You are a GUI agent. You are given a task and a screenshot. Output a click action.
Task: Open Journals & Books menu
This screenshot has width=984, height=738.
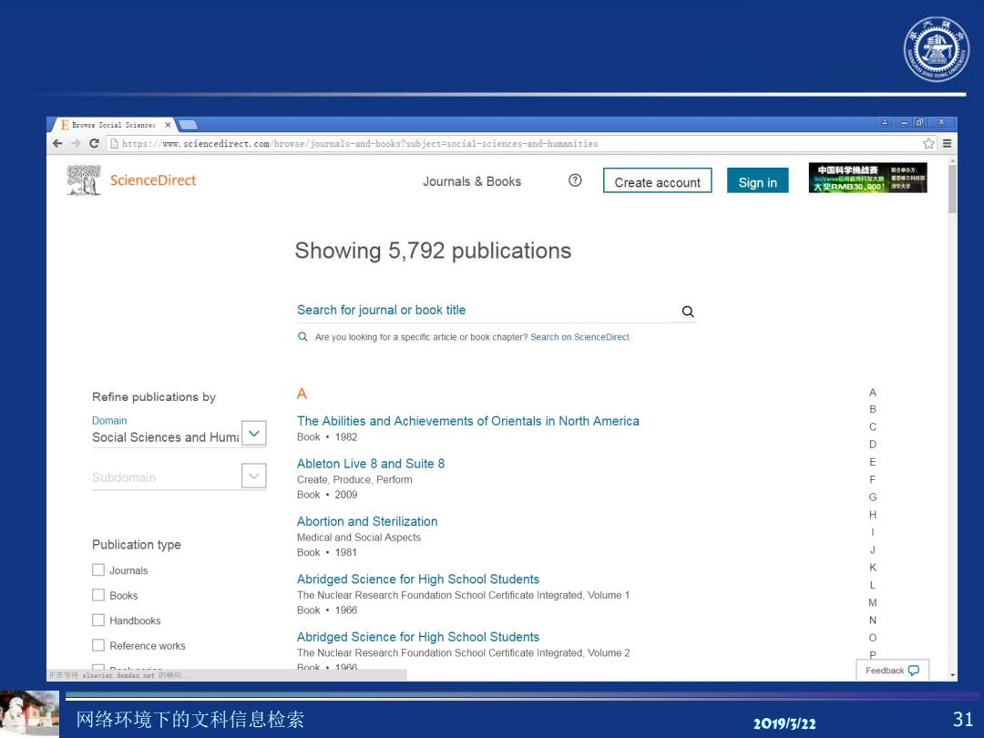point(472,181)
